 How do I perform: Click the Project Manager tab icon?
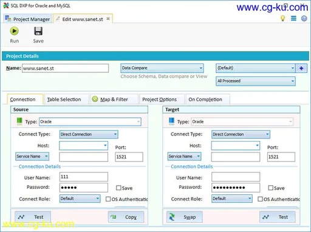tap(8, 18)
